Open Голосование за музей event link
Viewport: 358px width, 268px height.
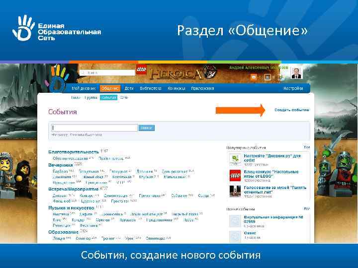pos(275,190)
